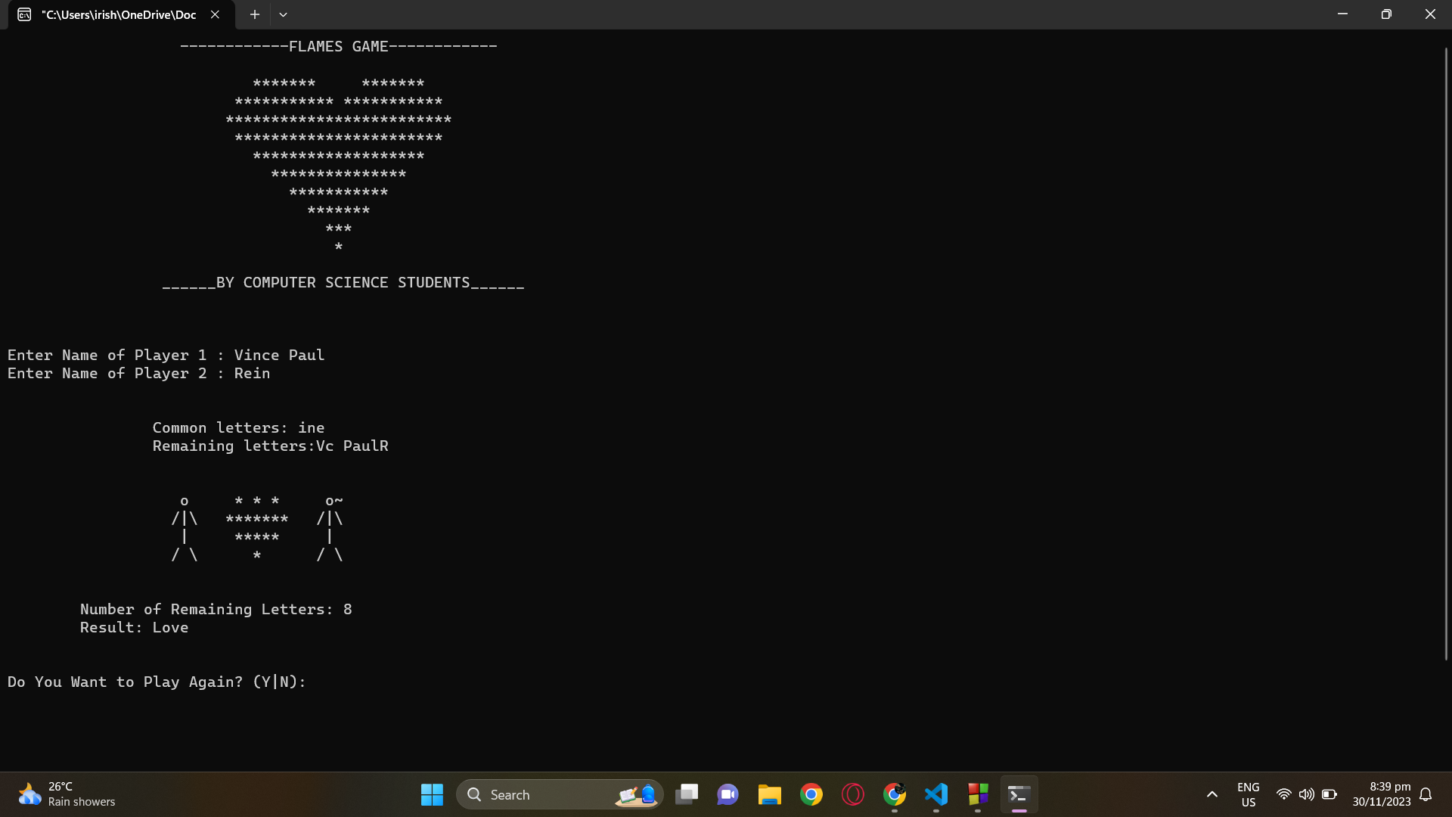Open Wi-Fi quick settings
Viewport: 1452px width, 817px height.
(1283, 794)
